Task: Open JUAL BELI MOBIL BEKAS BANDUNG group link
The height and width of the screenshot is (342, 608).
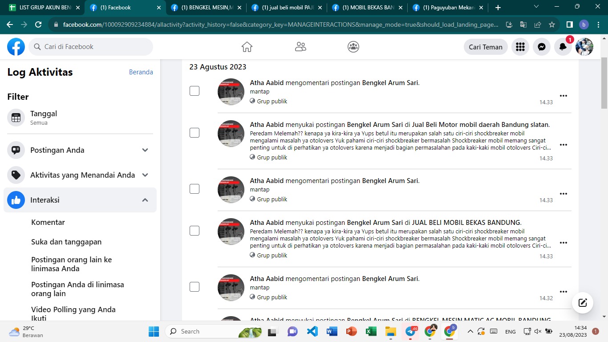Action: pos(466,223)
